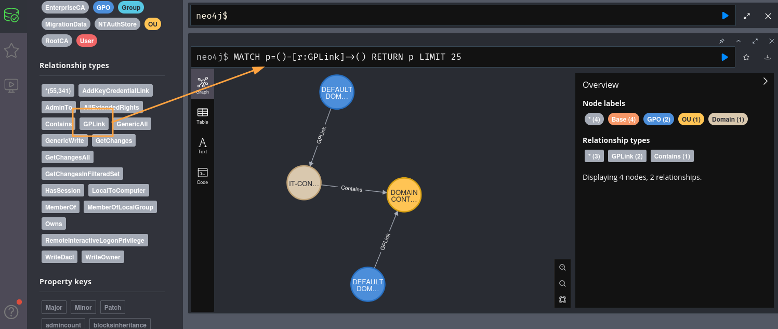The width and height of the screenshot is (778, 329).
Task: Click the GPO (2) label in Overview
Action: (x=658, y=119)
